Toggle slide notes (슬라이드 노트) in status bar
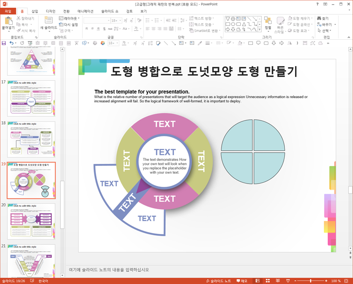This screenshot has width=353, height=284. point(218,281)
